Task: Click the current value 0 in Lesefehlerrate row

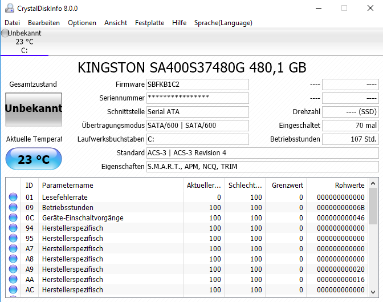Action: coord(219,198)
